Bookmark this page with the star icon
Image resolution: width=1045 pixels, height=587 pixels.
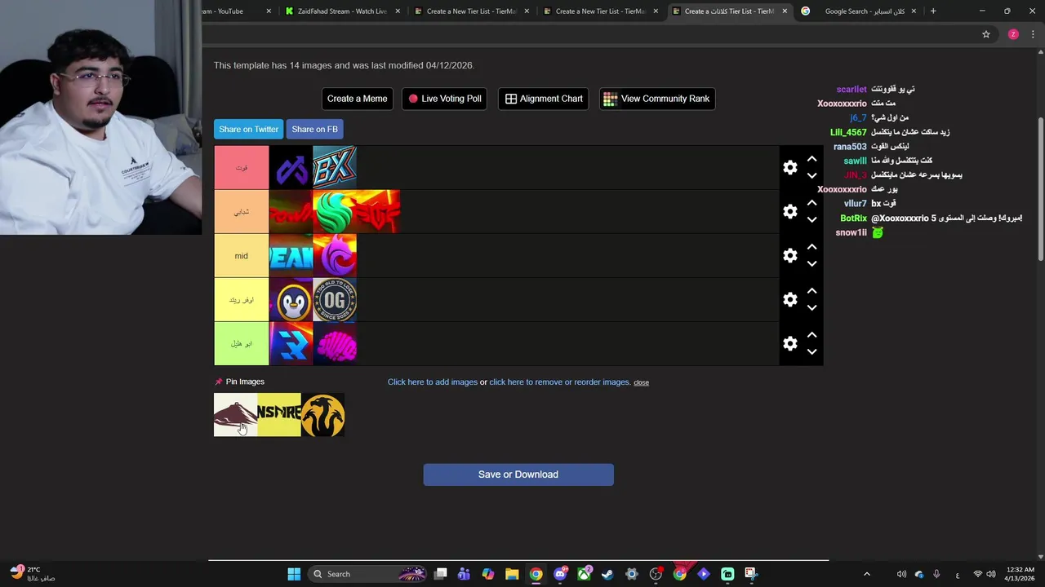[x=986, y=34]
